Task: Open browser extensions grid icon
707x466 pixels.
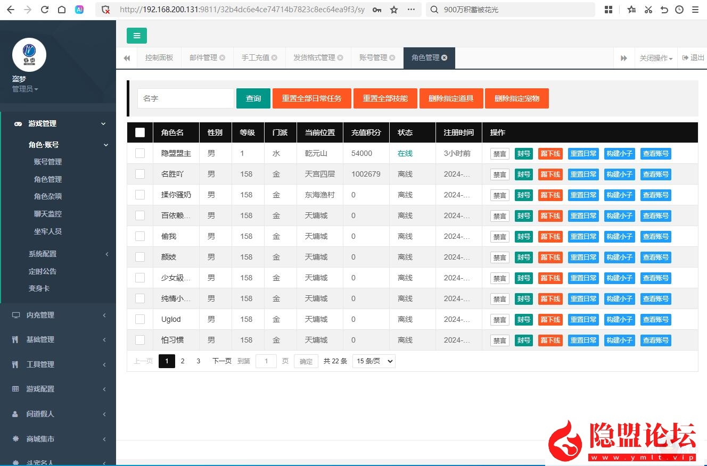Action: 609,10
